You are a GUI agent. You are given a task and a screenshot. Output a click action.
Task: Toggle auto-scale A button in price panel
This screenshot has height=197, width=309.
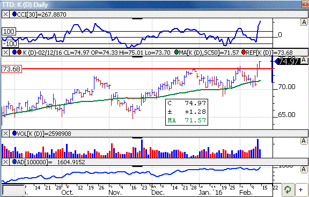coord(304,60)
